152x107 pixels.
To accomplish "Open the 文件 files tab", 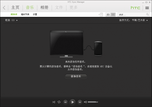I will pos(59,8).
